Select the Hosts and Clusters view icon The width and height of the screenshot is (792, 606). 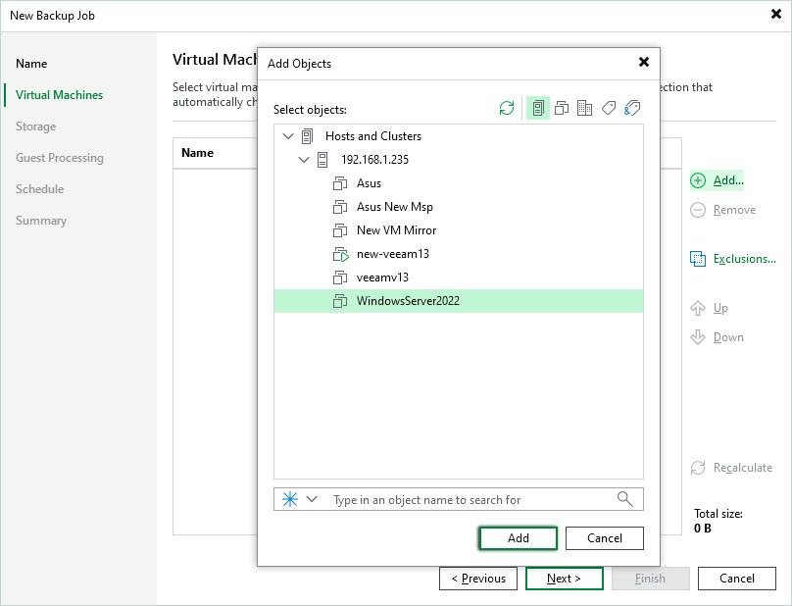[x=537, y=109]
